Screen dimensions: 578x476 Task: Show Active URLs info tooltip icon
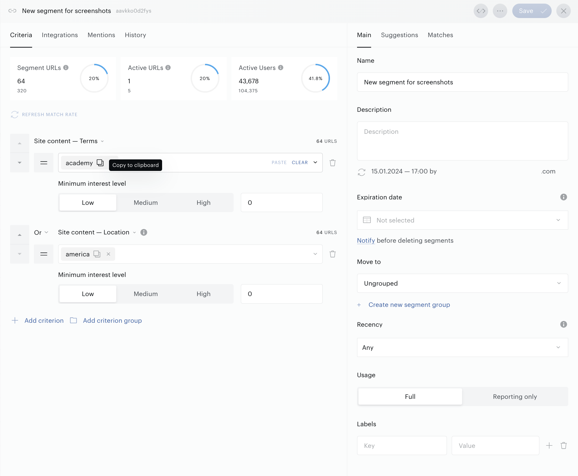click(168, 67)
